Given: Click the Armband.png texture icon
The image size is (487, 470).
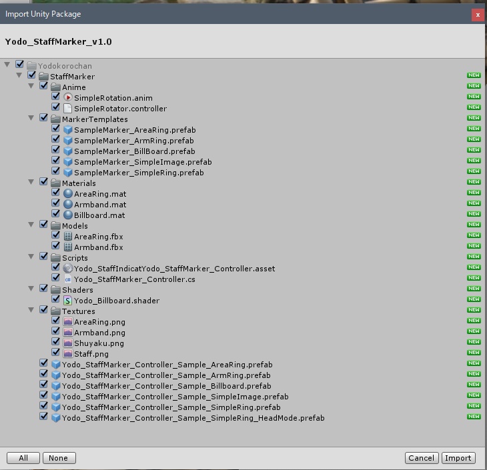Looking at the screenshot, I should coord(67,333).
